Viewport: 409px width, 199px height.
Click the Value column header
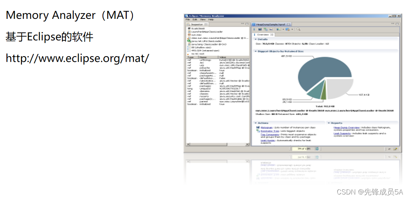[234, 57]
